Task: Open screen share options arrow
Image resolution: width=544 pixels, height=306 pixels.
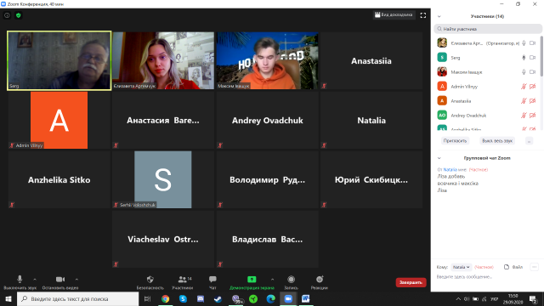Action: click(272, 280)
